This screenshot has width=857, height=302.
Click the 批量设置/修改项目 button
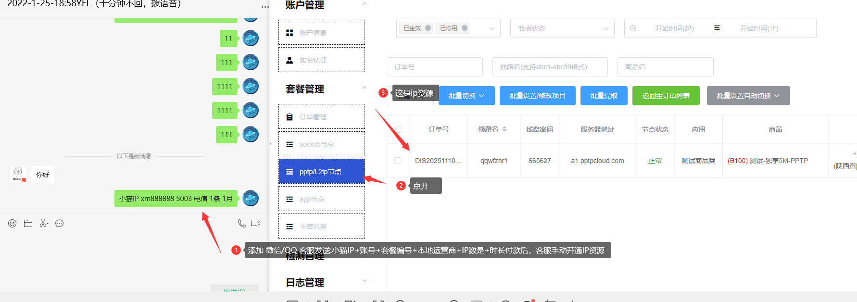pos(537,96)
